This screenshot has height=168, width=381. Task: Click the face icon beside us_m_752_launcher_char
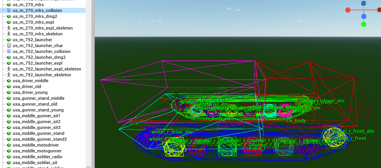[x=9, y=46]
